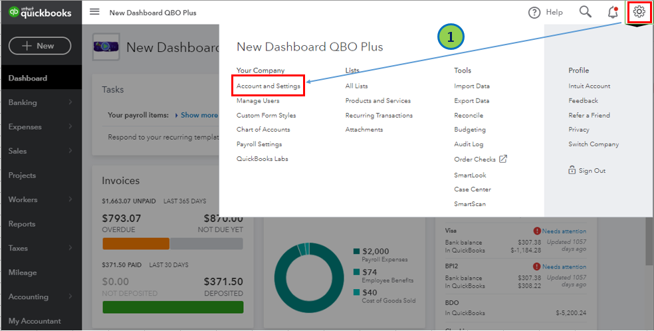Open Account and Settings
Image resolution: width=654 pixels, height=331 pixels.
point(269,86)
